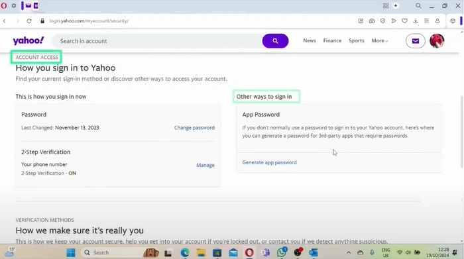The image size is (464, 259).
Task: Click the Change password link
Action: pos(194,128)
